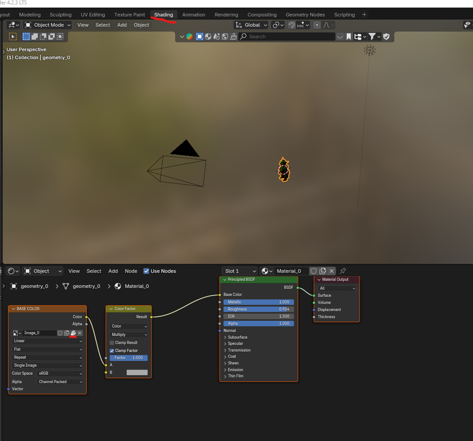Open the Add menu in 3D viewport header
Image resolution: width=473 pixels, height=441 pixels.
(x=122, y=25)
